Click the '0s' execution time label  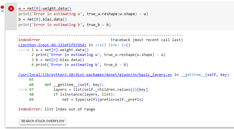tap(2, 11)
